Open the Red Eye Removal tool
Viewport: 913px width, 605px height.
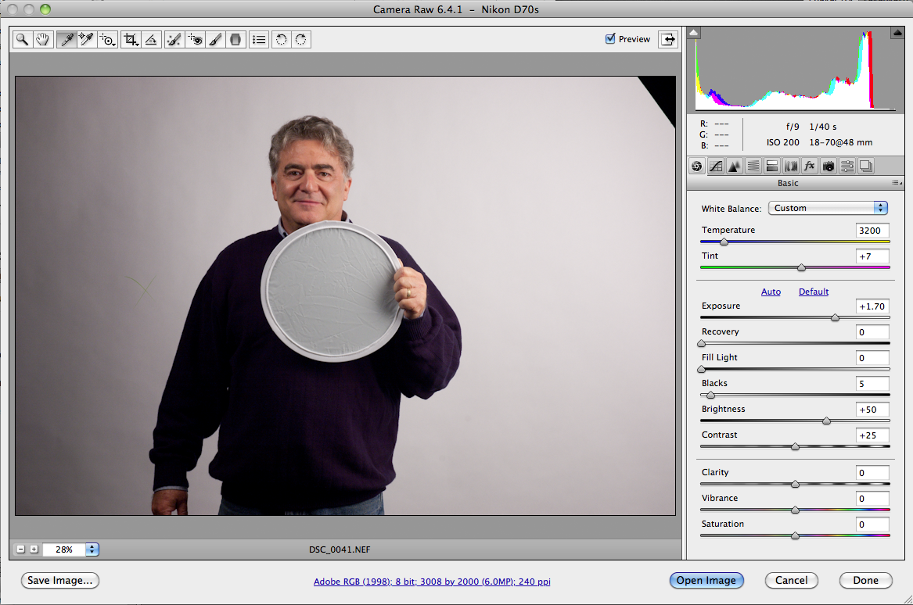coord(194,39)
